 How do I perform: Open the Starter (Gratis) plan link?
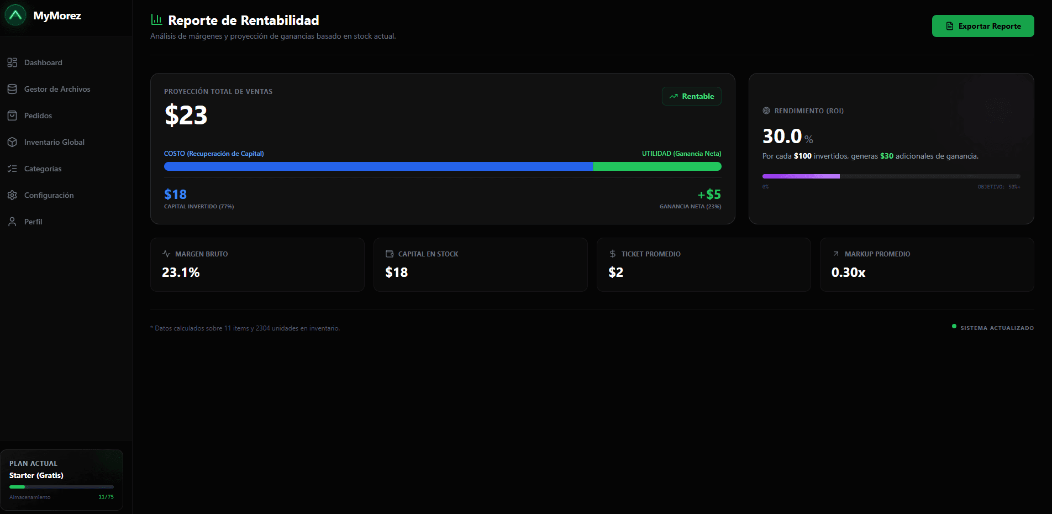36,475
